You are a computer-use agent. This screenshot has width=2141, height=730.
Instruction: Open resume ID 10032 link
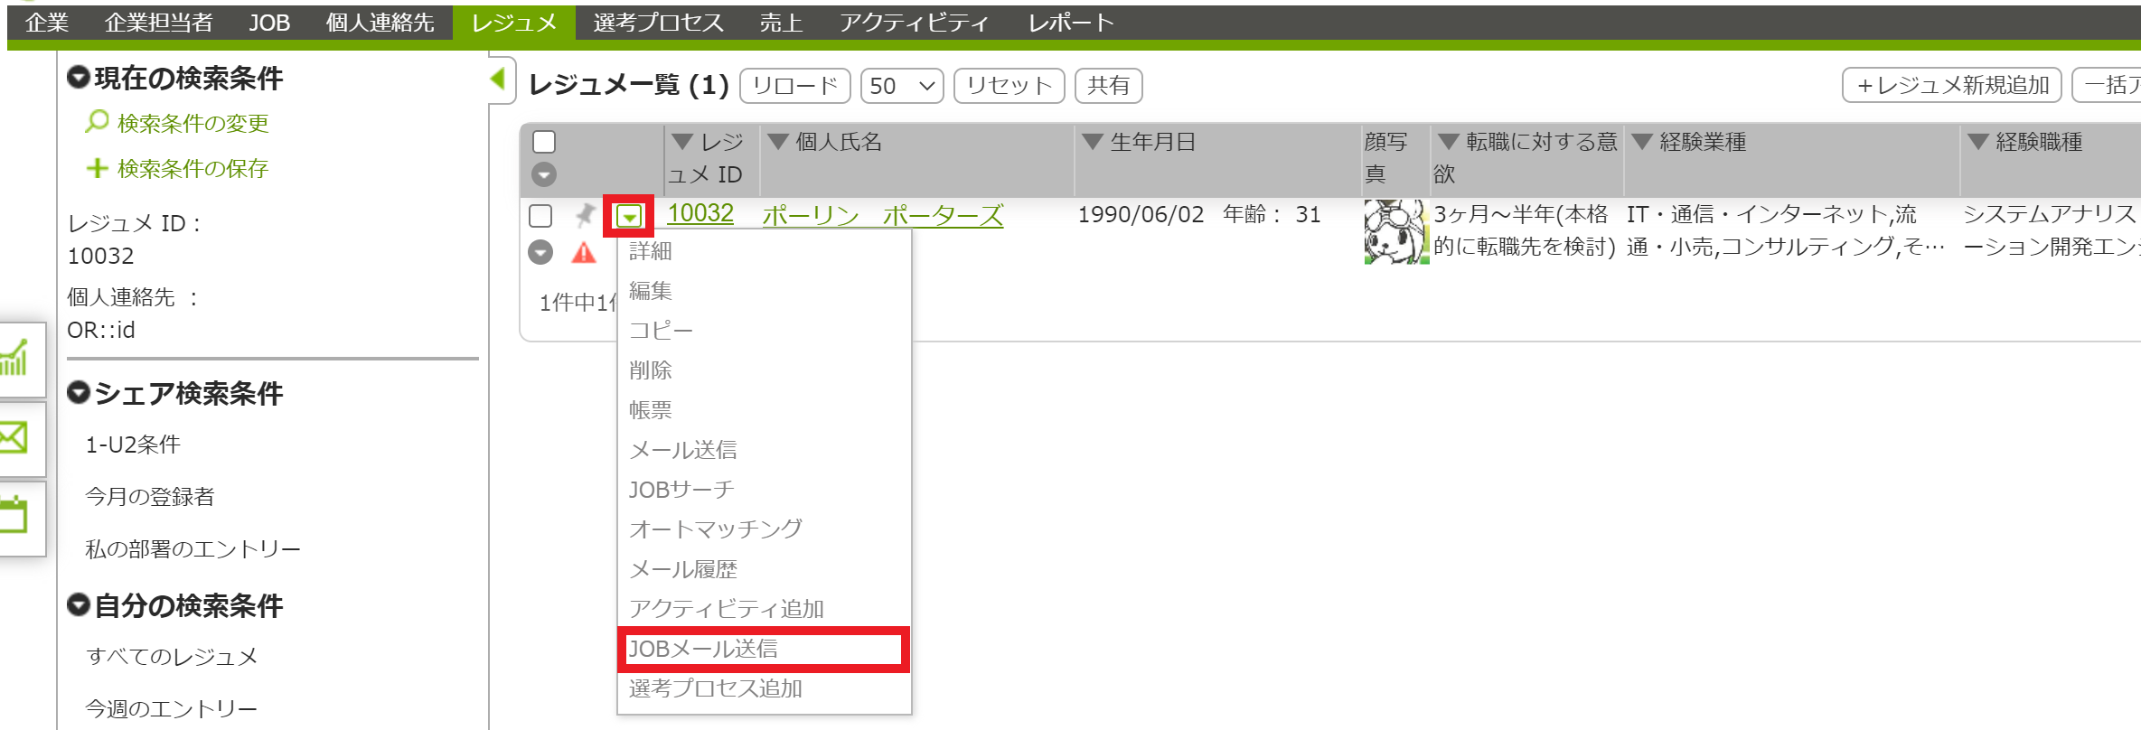(x=700, y=213)
